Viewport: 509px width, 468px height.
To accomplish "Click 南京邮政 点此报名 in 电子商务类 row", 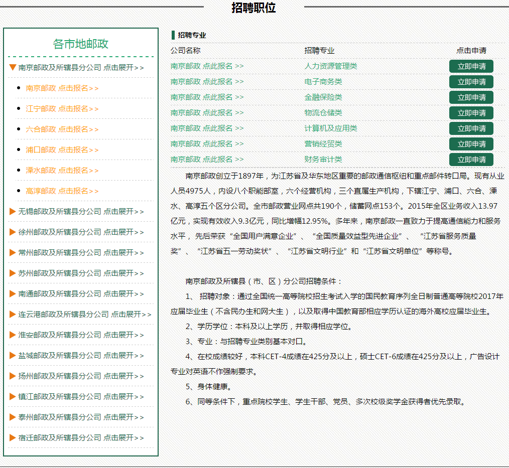I will click(207, 82).
